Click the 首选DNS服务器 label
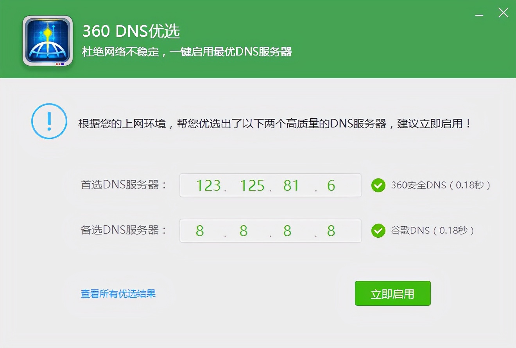Image resolution: width=516 pixels, height=348 pixels. point(123,185)
